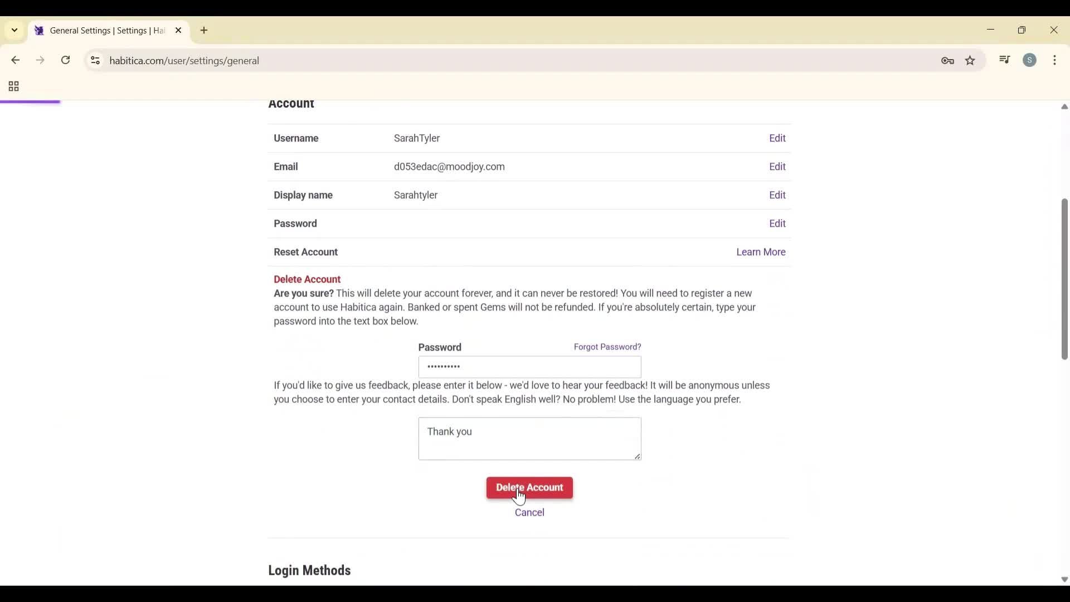Viewport: 1070px width, 602px height.
Task: Click the vertical page scrollbar thumb
Action: point(1064,279)
